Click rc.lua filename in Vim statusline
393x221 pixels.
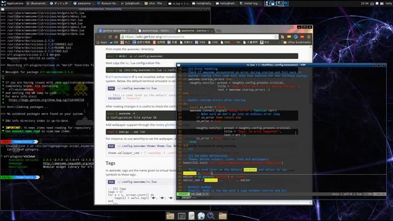(x=196, y=194)
